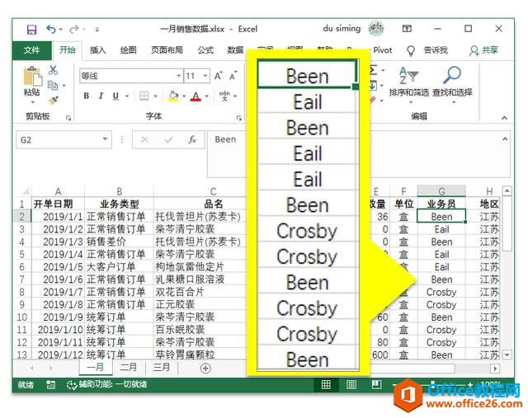The height and width of the screenshot is (418, 528).
Task: Switch to the 二月 sheet tab
Action: pyautogui.click(x=129, y=367)
